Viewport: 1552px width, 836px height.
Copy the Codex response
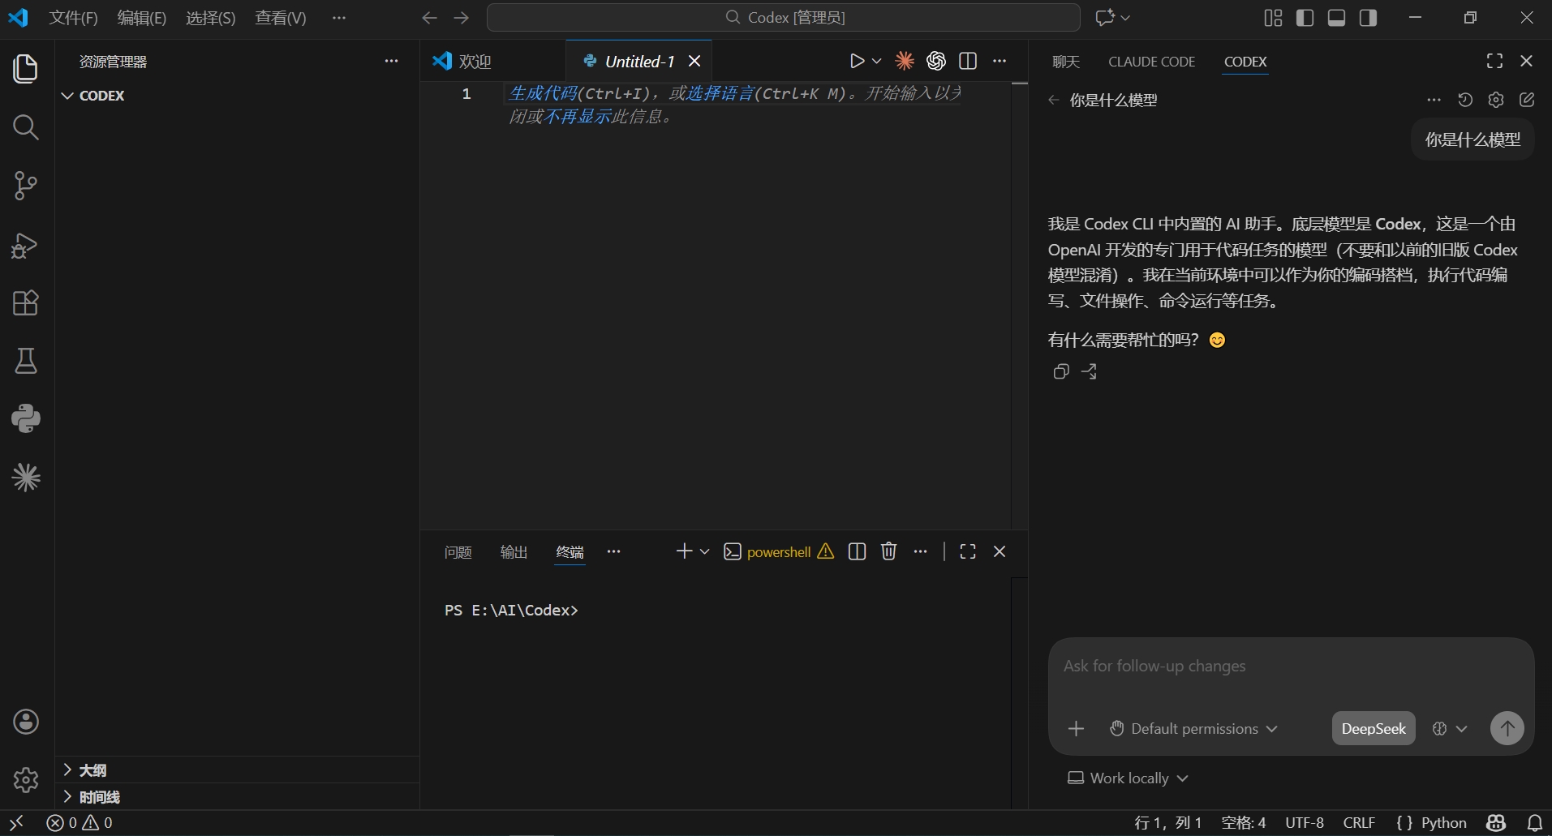[x=1061, y=371]
